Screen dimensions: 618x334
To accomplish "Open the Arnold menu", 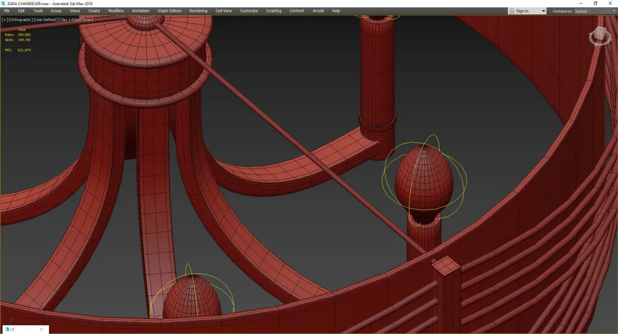I will click(x=318, y=11).
